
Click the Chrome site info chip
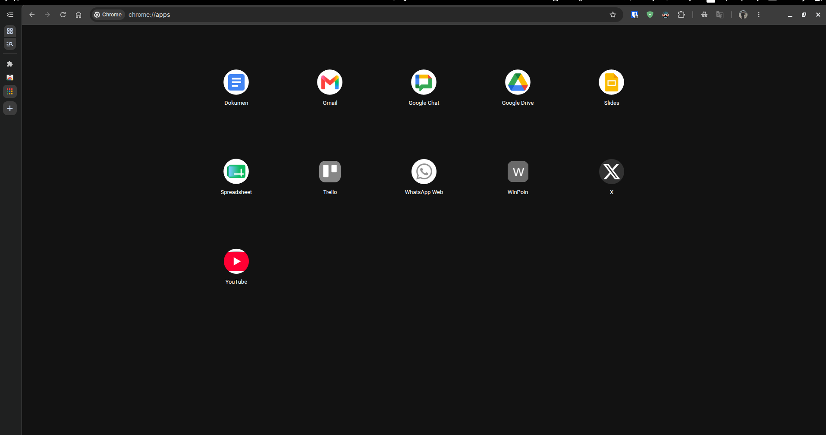pyautogui.click(x=108, y=15)
